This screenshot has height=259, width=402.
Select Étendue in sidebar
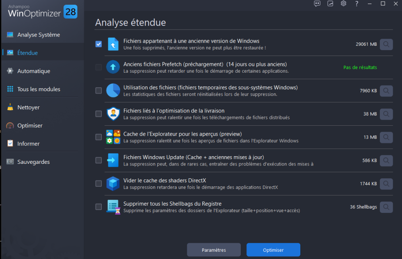[x=43, y=53]
